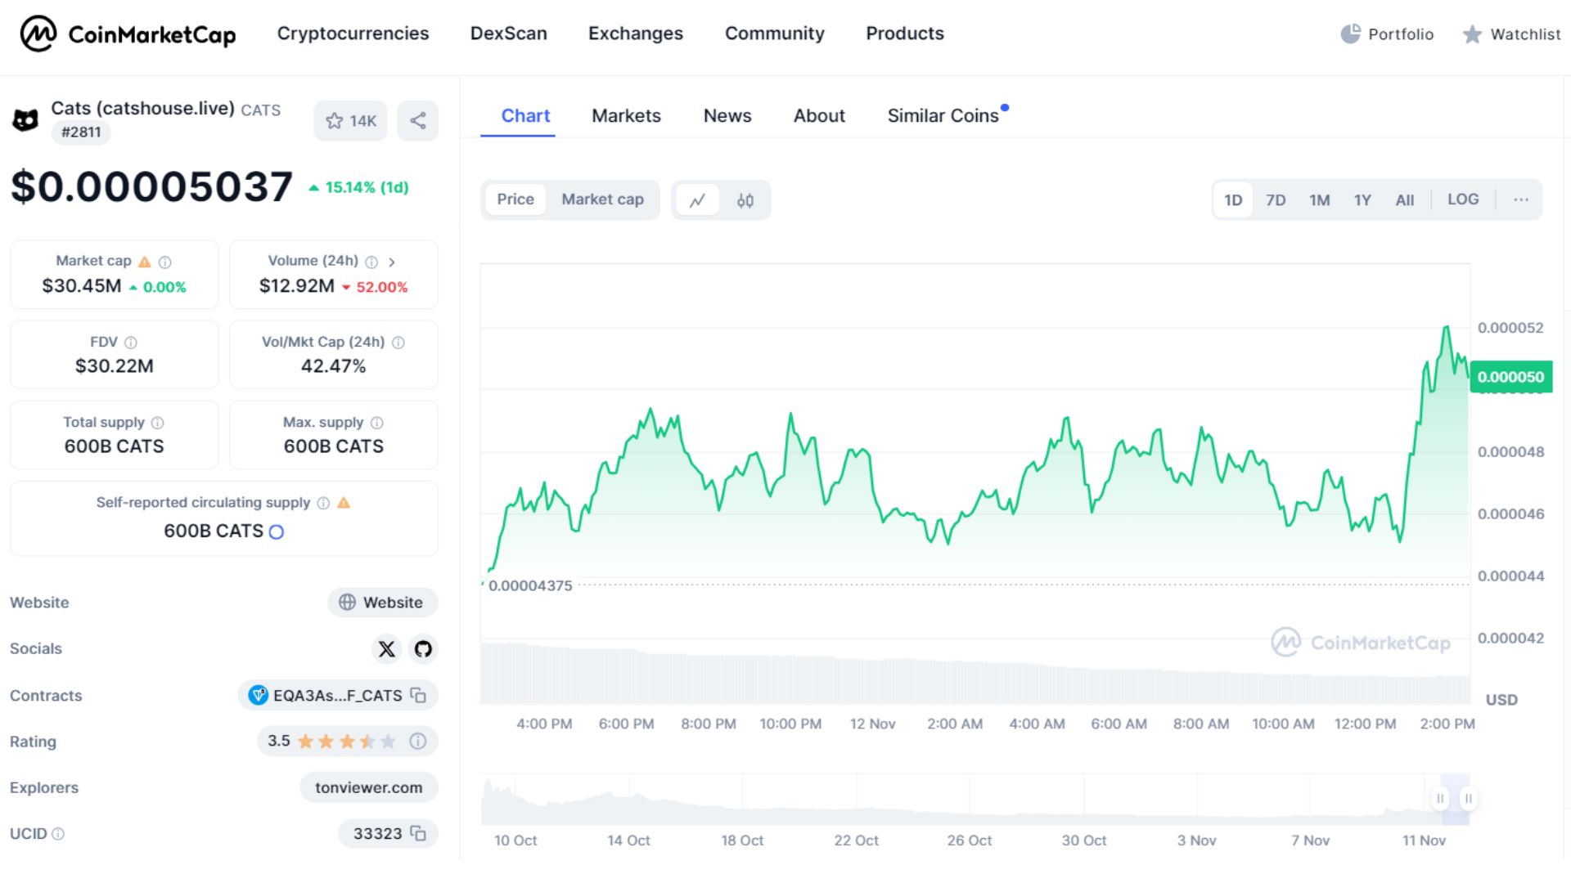This screenshot has height=883, width=1571.
Task: Toggle the LOG scale option
Action: [1463, 199]
